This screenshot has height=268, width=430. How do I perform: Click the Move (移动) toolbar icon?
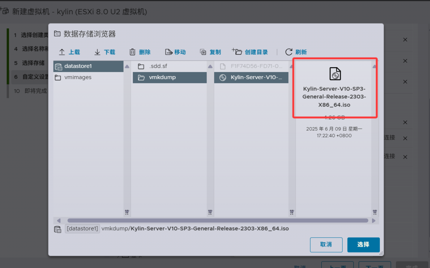168,52
